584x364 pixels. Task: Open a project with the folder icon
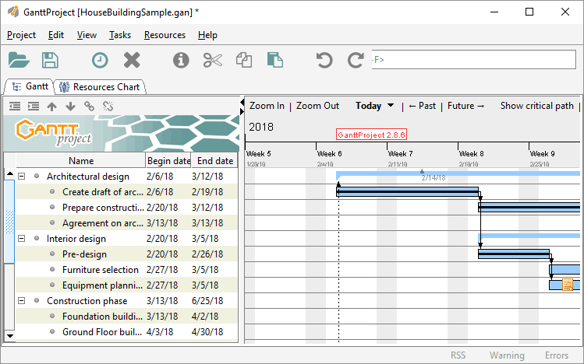19,60
